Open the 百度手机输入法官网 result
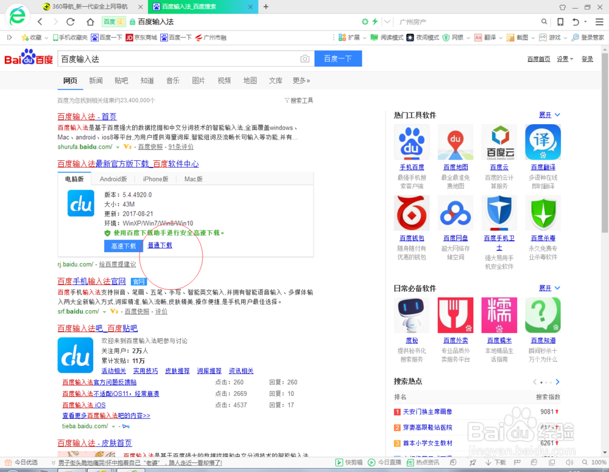Image resolution: width=609 pixels, height=472 pixels. pyautogui.click(x=92, y=281)
